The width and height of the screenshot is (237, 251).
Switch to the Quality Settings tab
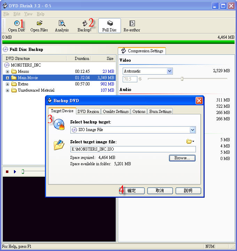[116, 111]
